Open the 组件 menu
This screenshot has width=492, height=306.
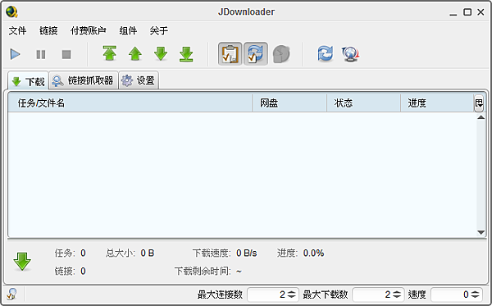[x=128, y=30]
